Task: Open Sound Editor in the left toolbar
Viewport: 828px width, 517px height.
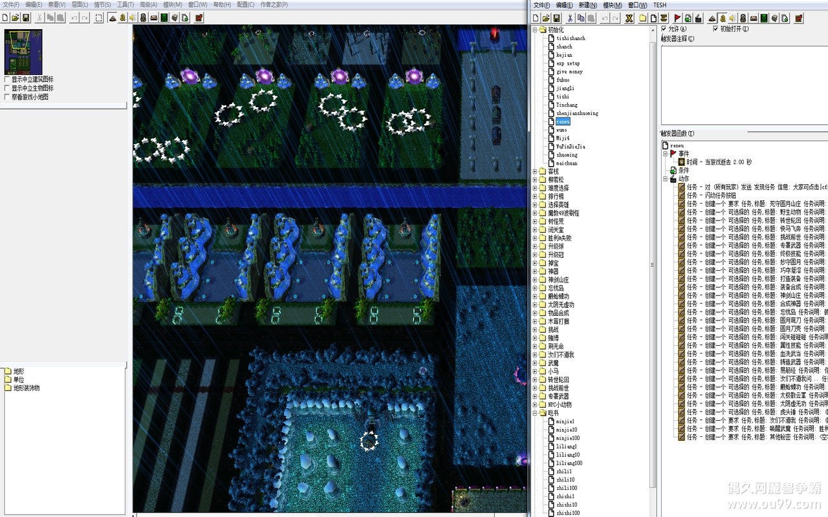Action: click(x=133, y=18)
